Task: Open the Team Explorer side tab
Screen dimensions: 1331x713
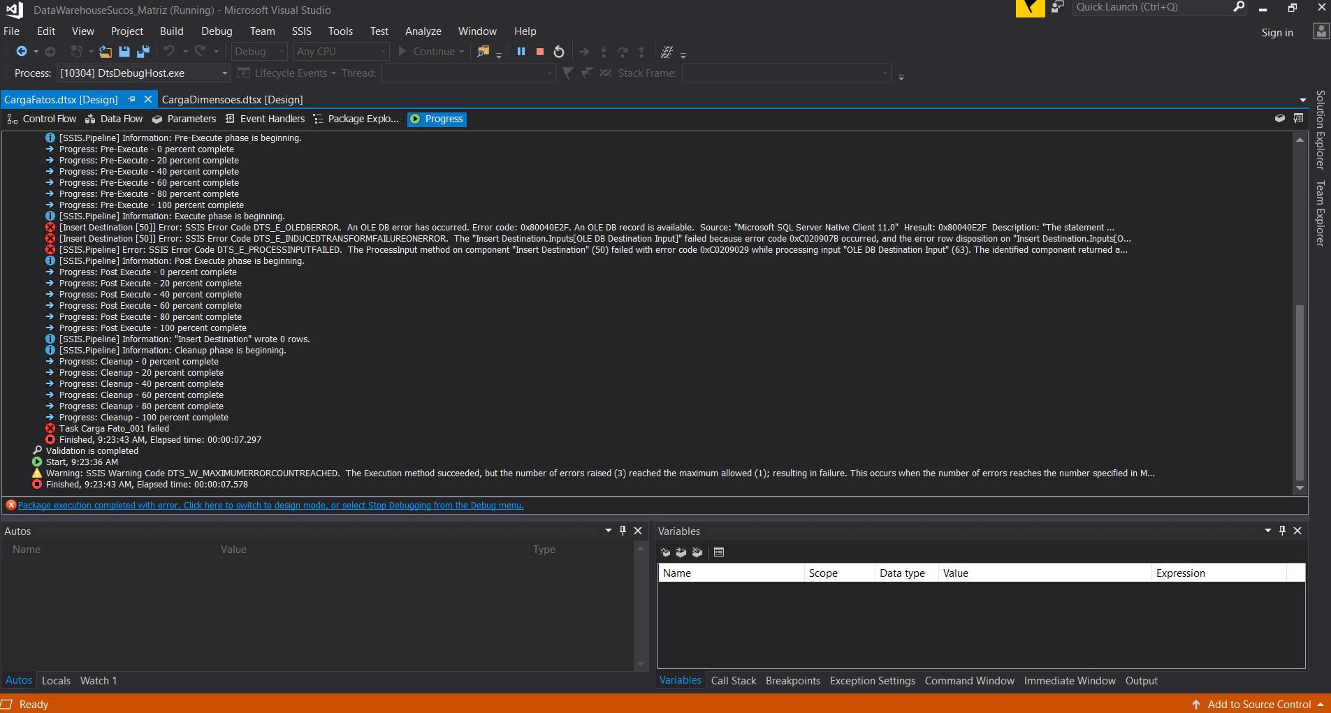Action: tap(1320, 213)
